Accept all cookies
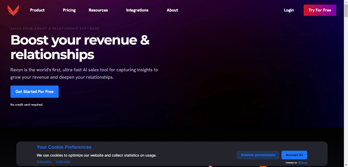Screen dimensions: 348x167 coord(294,155)
